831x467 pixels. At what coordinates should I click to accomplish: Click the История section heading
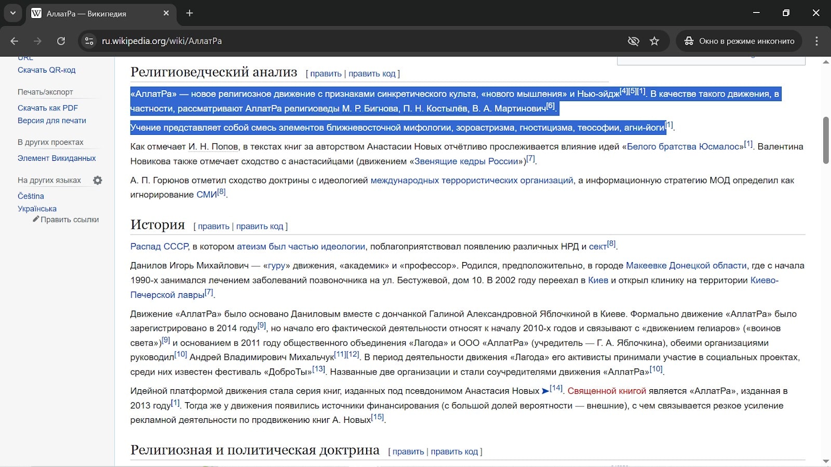click(157, 224)
